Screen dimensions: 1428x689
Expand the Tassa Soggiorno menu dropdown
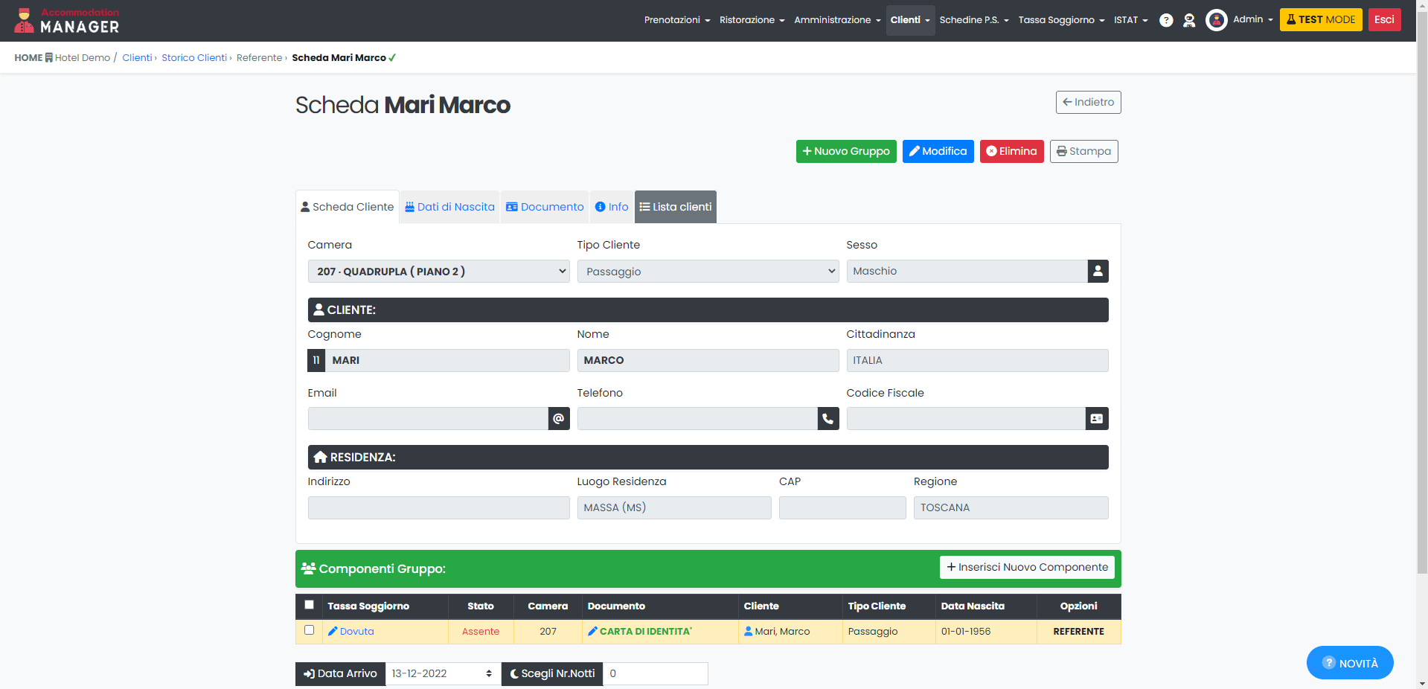pos(1061,20)
